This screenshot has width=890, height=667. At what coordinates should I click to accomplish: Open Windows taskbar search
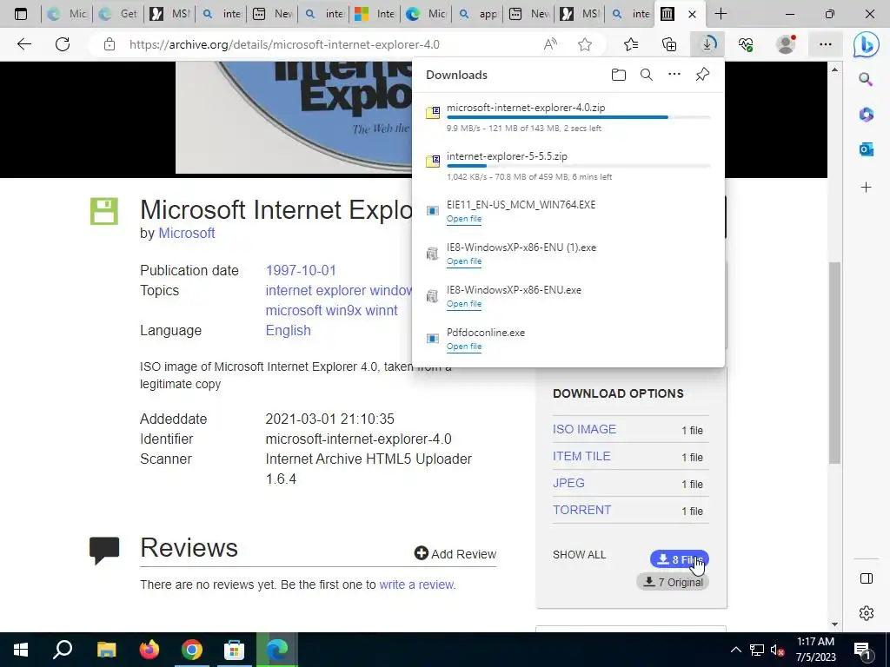[63, 650]
